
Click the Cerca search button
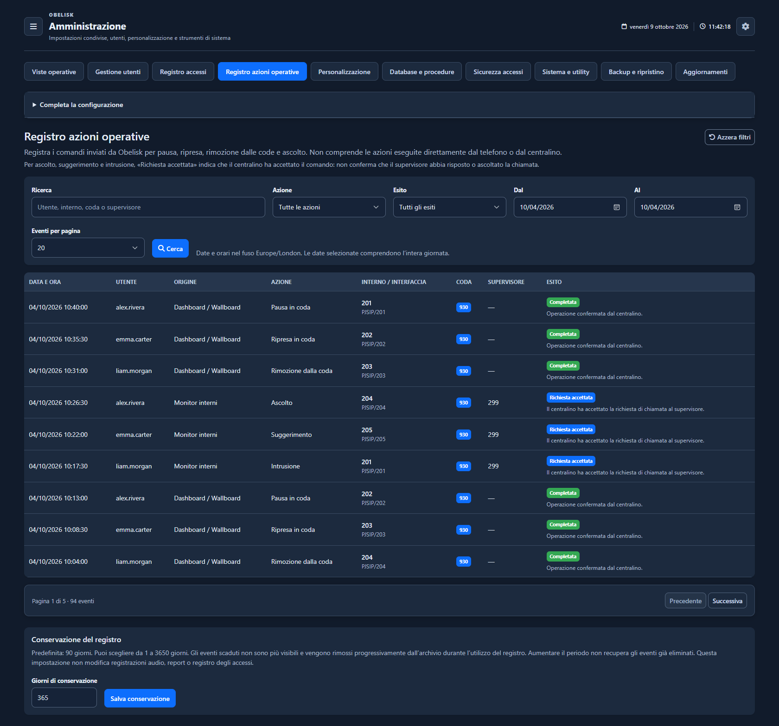tap(170, 248)
